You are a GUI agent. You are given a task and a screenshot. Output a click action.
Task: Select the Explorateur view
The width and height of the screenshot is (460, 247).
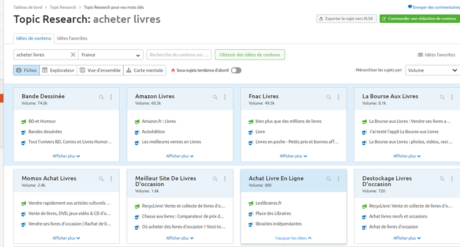(x=58, y=70)
